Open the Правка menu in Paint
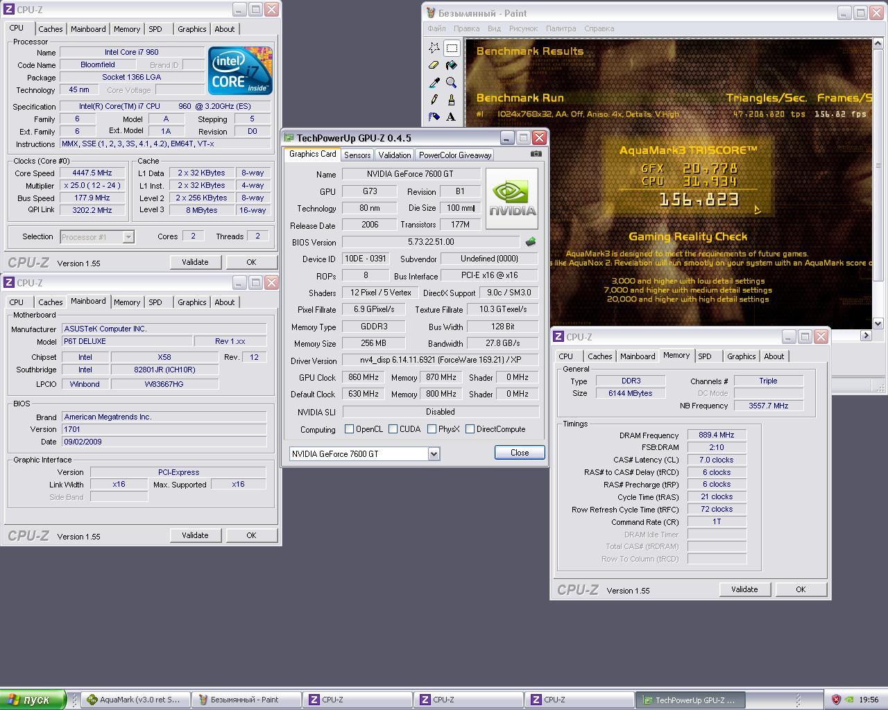 click(x=466, y=28)
